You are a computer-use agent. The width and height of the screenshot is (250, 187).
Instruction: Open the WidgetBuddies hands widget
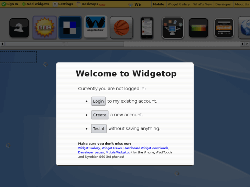click(x=96, y=27)
